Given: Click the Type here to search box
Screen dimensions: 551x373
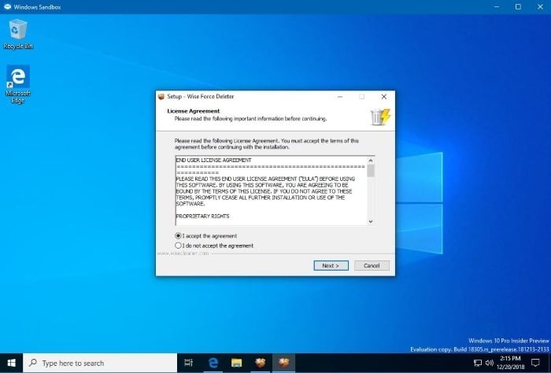Looking at the screenshot, I should point(100,363).
